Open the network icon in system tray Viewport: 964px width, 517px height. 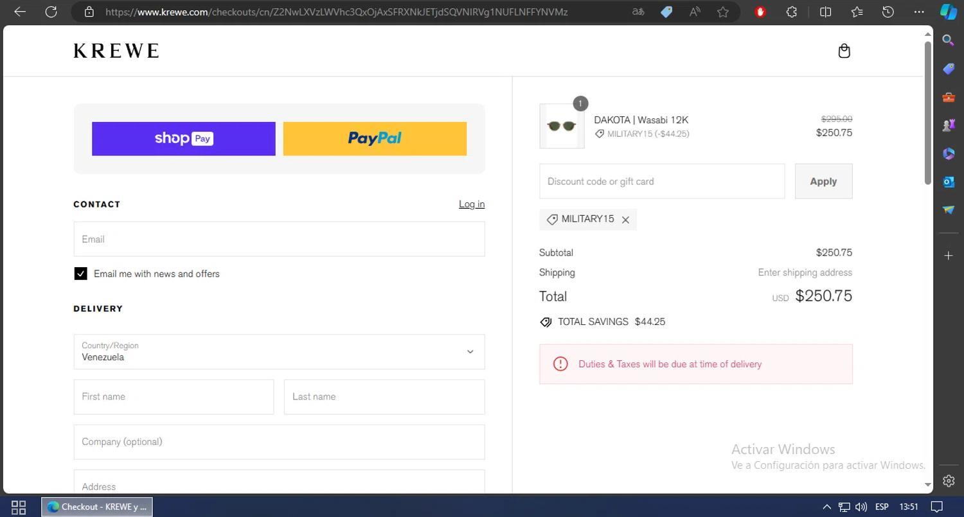click(844, 507)
